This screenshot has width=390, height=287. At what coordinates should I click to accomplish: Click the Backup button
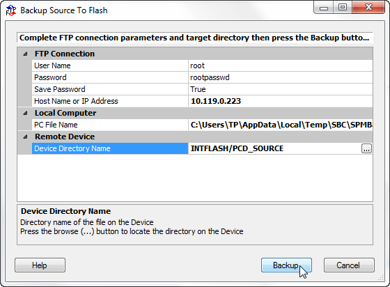[x=286, y=265]
